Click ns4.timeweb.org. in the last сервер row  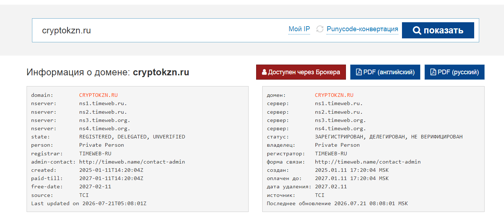[341, 128]
